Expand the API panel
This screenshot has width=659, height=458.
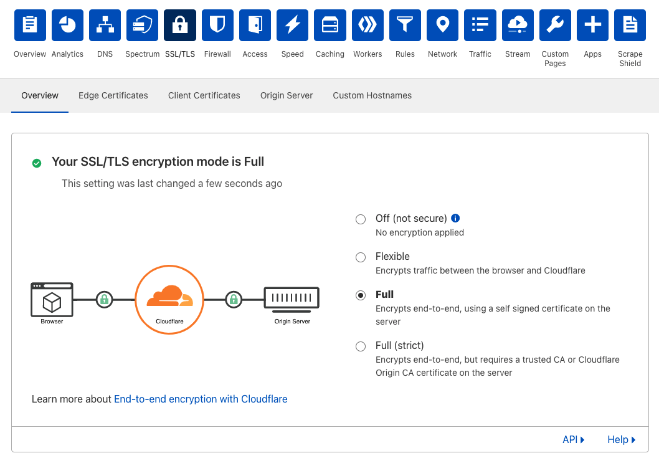(573, 439)
